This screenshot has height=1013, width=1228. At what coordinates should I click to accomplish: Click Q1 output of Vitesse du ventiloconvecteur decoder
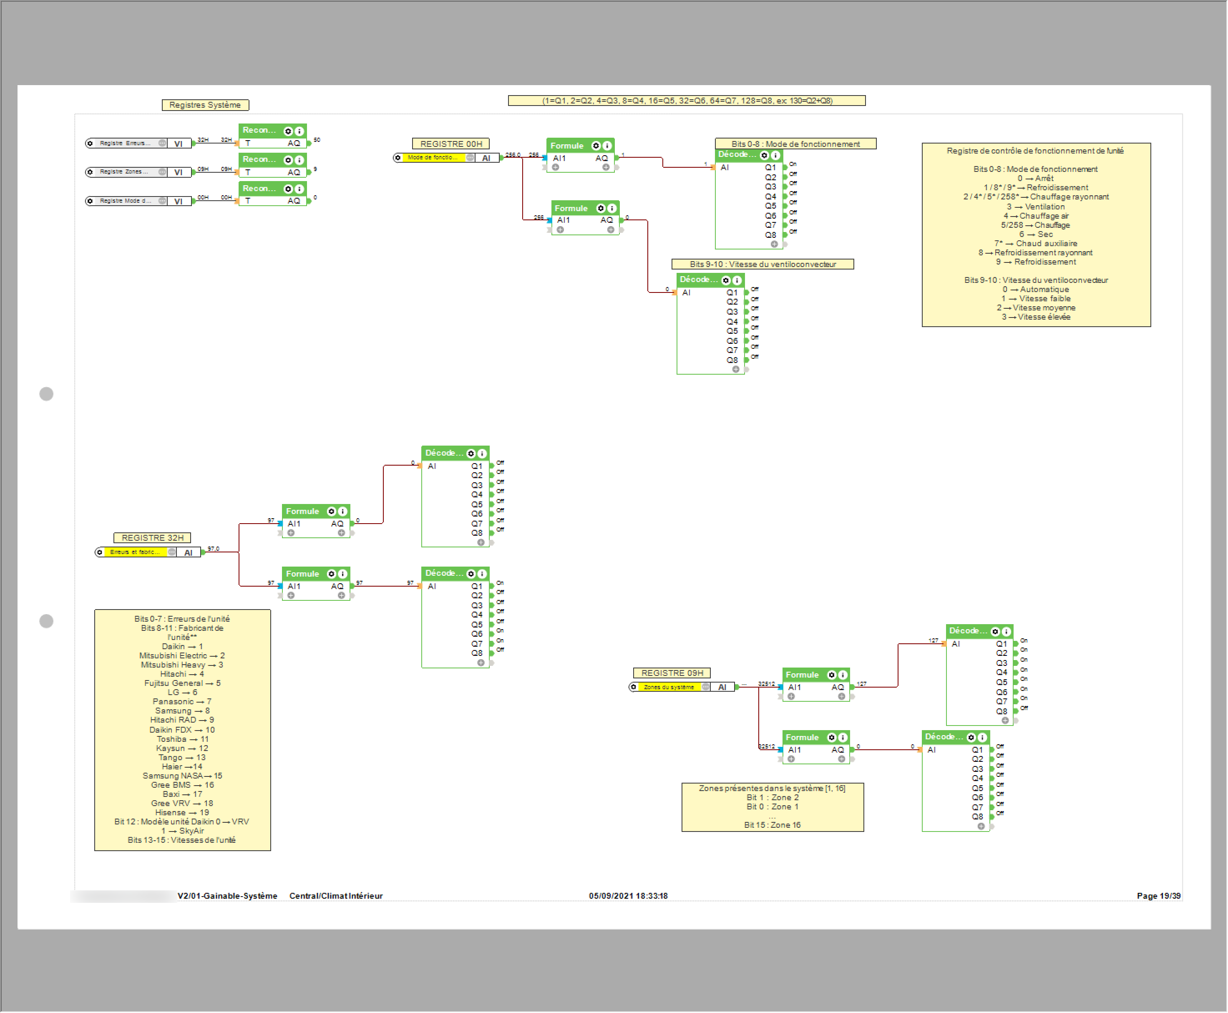[x=747, y=293]
